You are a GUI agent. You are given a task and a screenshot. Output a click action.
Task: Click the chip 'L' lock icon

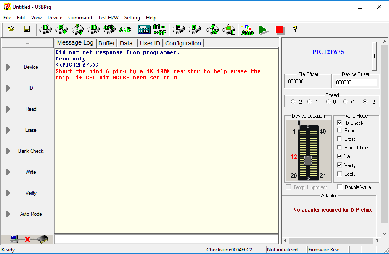pos(229,29)
